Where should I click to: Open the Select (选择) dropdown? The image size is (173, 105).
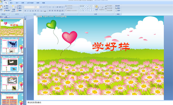pos(118,10)
